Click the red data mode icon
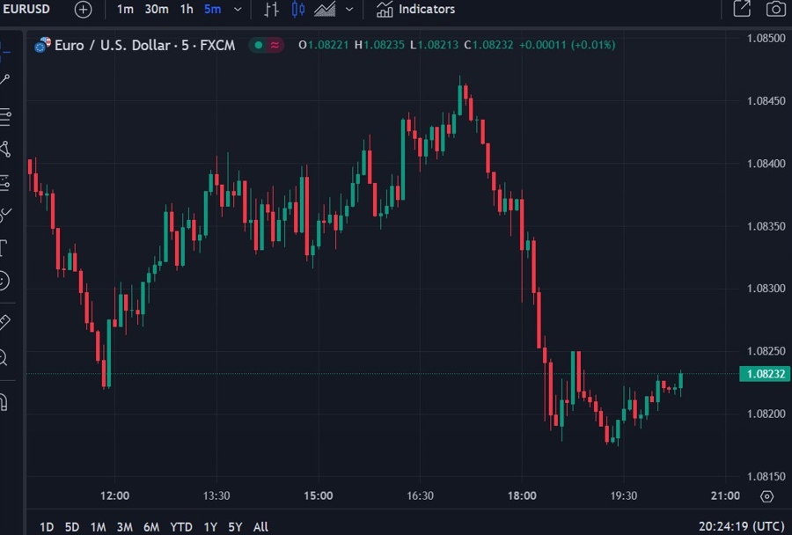The image size is (792, 535). [x=275, y=45]
